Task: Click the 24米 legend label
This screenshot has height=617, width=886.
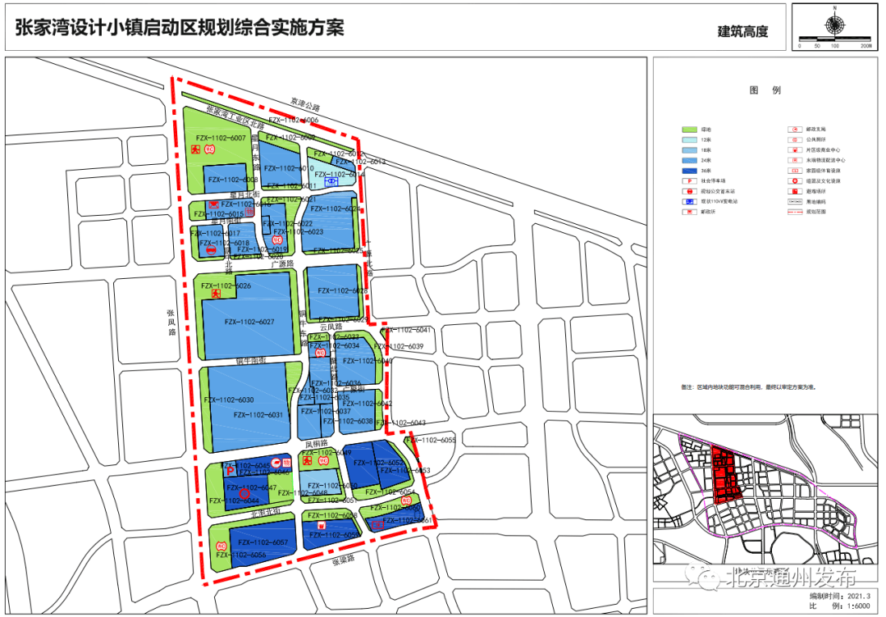Action: pos(706,161)
